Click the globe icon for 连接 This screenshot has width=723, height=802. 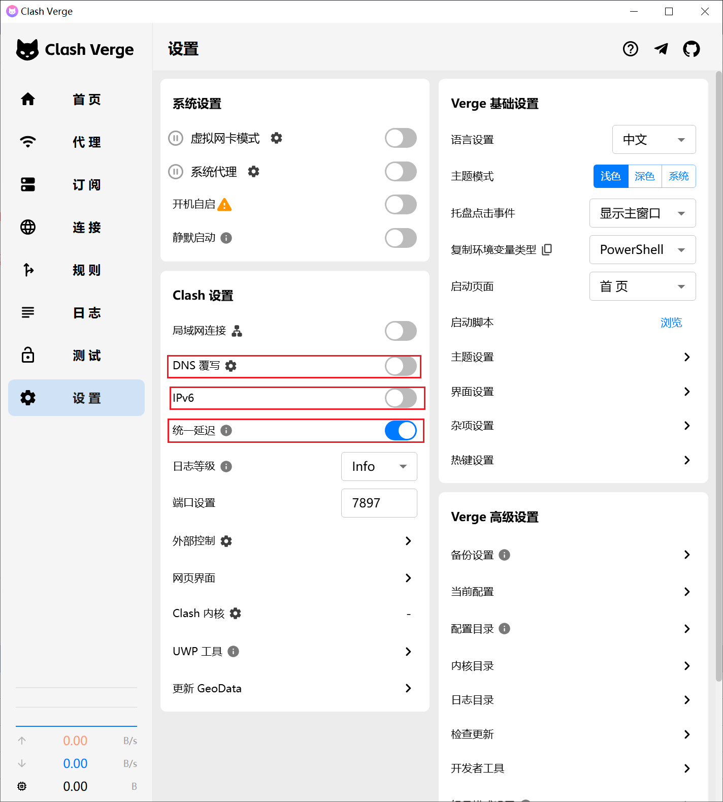click(28, 227)
